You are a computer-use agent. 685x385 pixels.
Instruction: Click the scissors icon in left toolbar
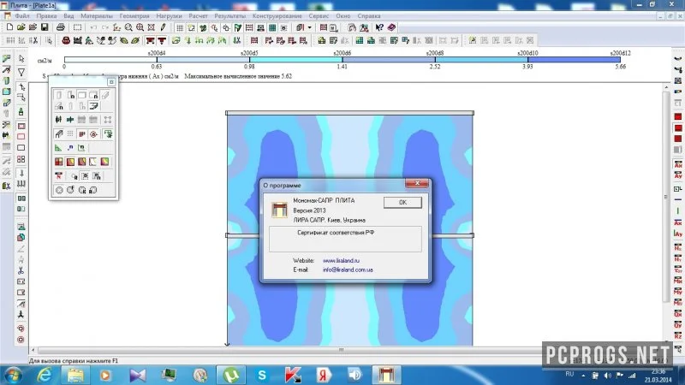click(21, 270)
